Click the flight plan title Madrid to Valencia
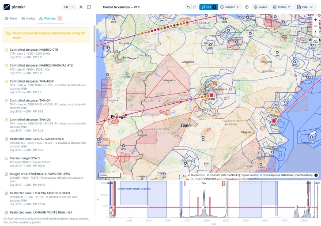The image size is (321, 226). coord(121,7)
